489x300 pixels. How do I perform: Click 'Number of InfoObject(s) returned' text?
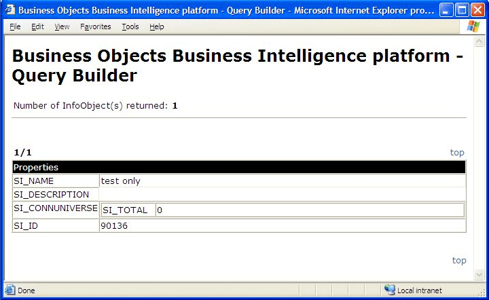pos(90,106)
